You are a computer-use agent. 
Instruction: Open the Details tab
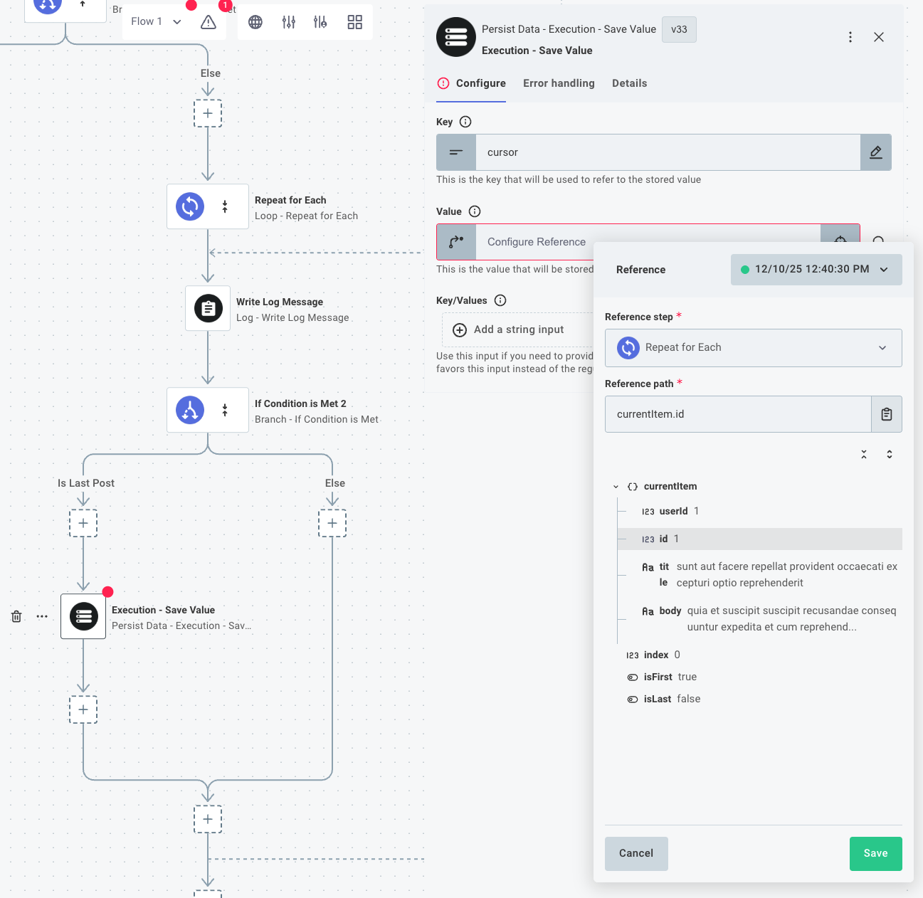pyautogui.click(x=629, y=83)
